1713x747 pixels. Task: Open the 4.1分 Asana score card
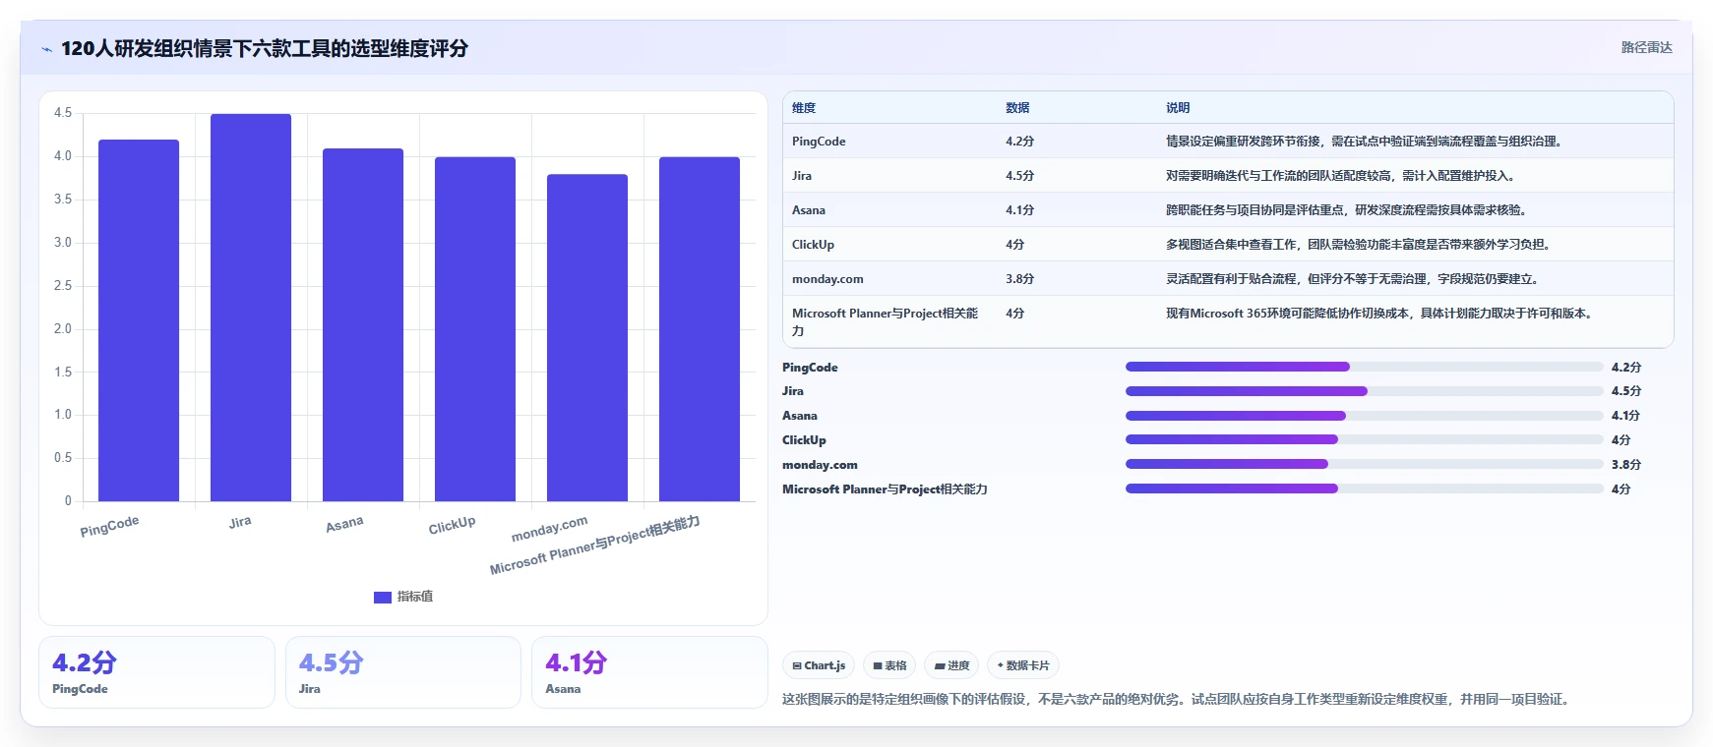(x=649, y=672)
